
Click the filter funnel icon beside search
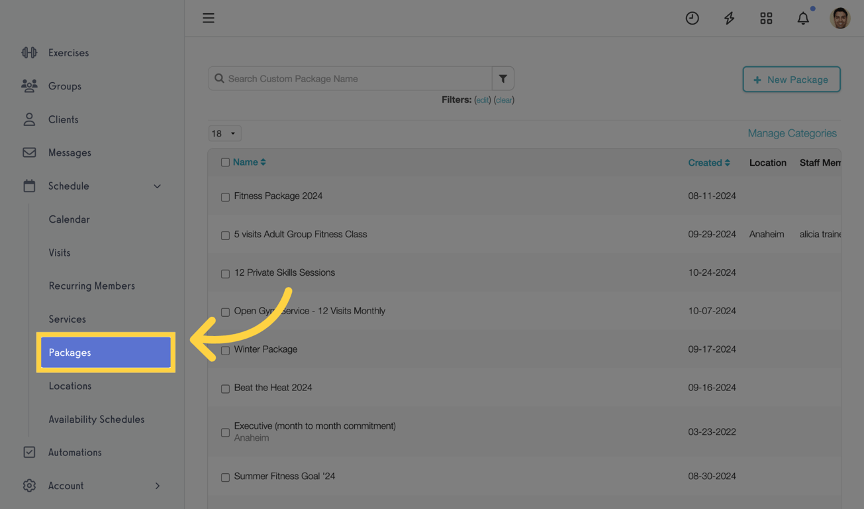[x=503, y=78]
